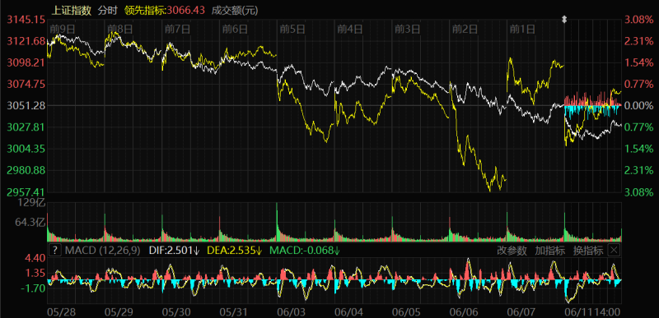Image resolution: width=659 pixels, height=318 pixels.
Task: Click the small double-arrow marker above the chart
Action: click(x=565, y=19)
